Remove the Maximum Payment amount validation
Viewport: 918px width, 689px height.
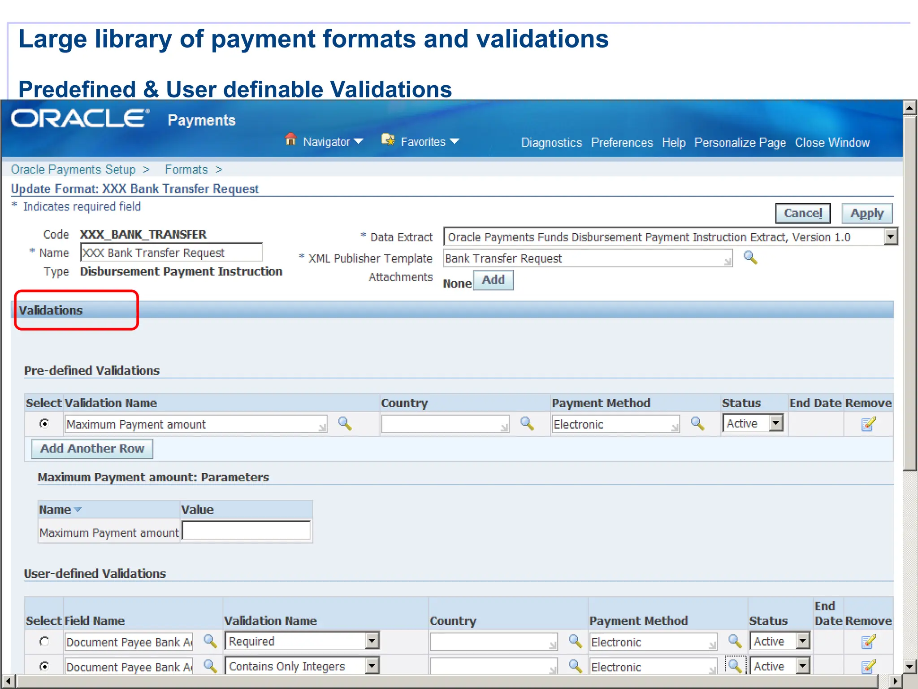(868, 424)
